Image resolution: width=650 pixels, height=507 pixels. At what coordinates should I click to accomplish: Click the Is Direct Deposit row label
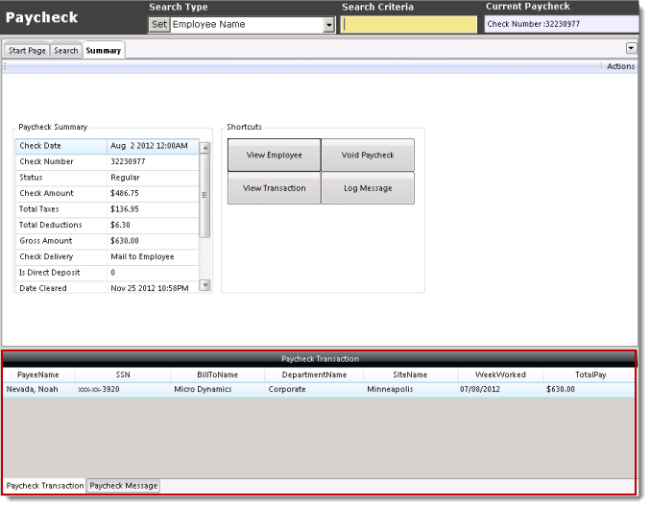pos(49,273)
